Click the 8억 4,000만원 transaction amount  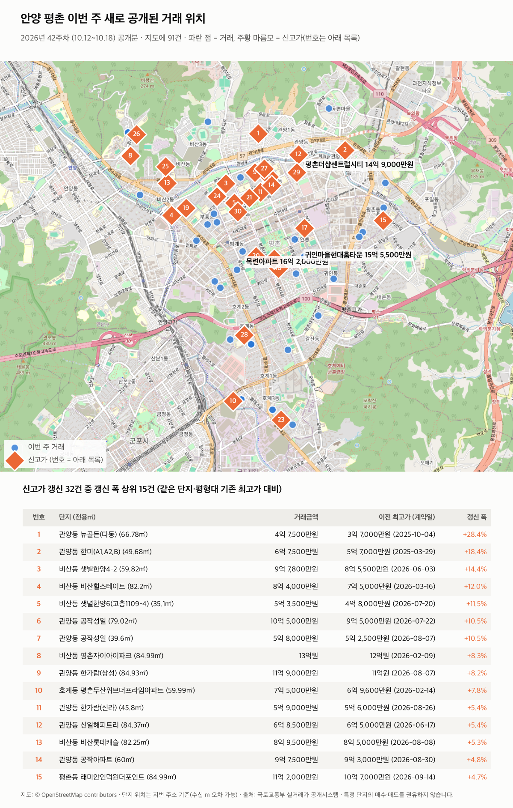pyautogui.click(x=295, y=586)
